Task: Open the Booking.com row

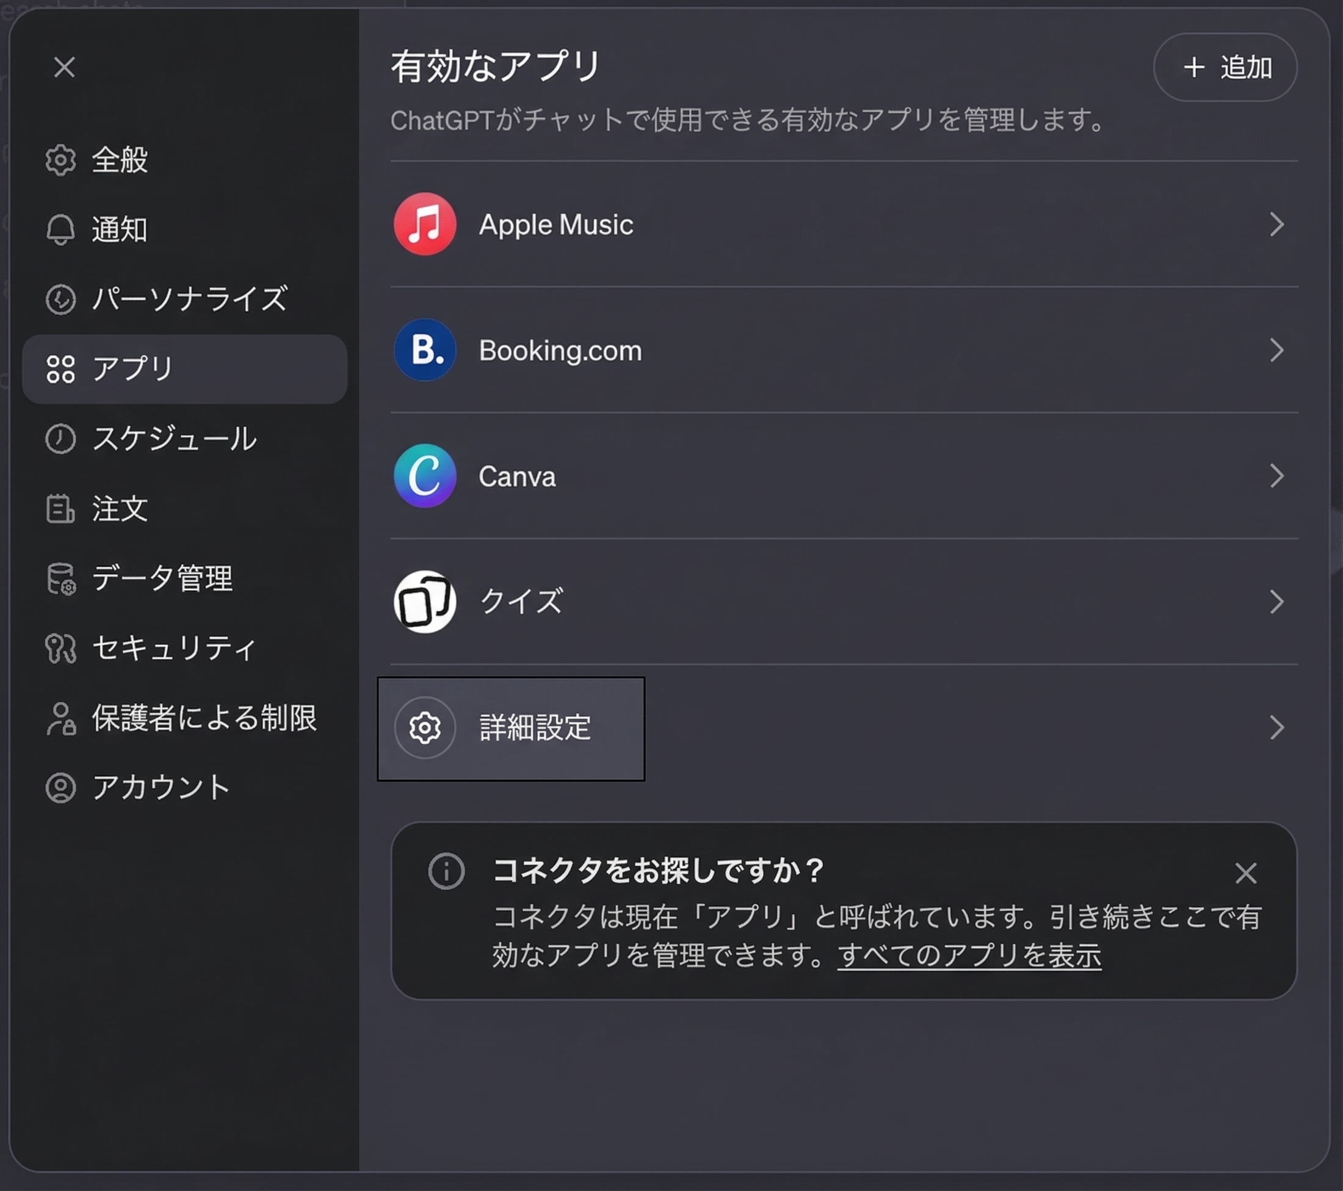Action: click(x=844, y=350)
